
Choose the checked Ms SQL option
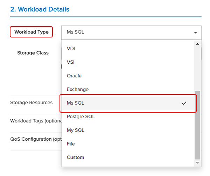click(x=128, y=103)
